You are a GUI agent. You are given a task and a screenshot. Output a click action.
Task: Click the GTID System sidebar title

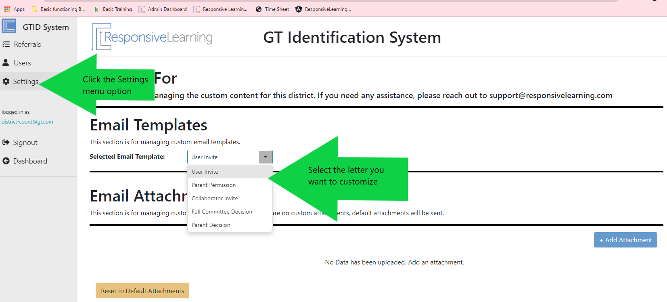tap(46, 27)
